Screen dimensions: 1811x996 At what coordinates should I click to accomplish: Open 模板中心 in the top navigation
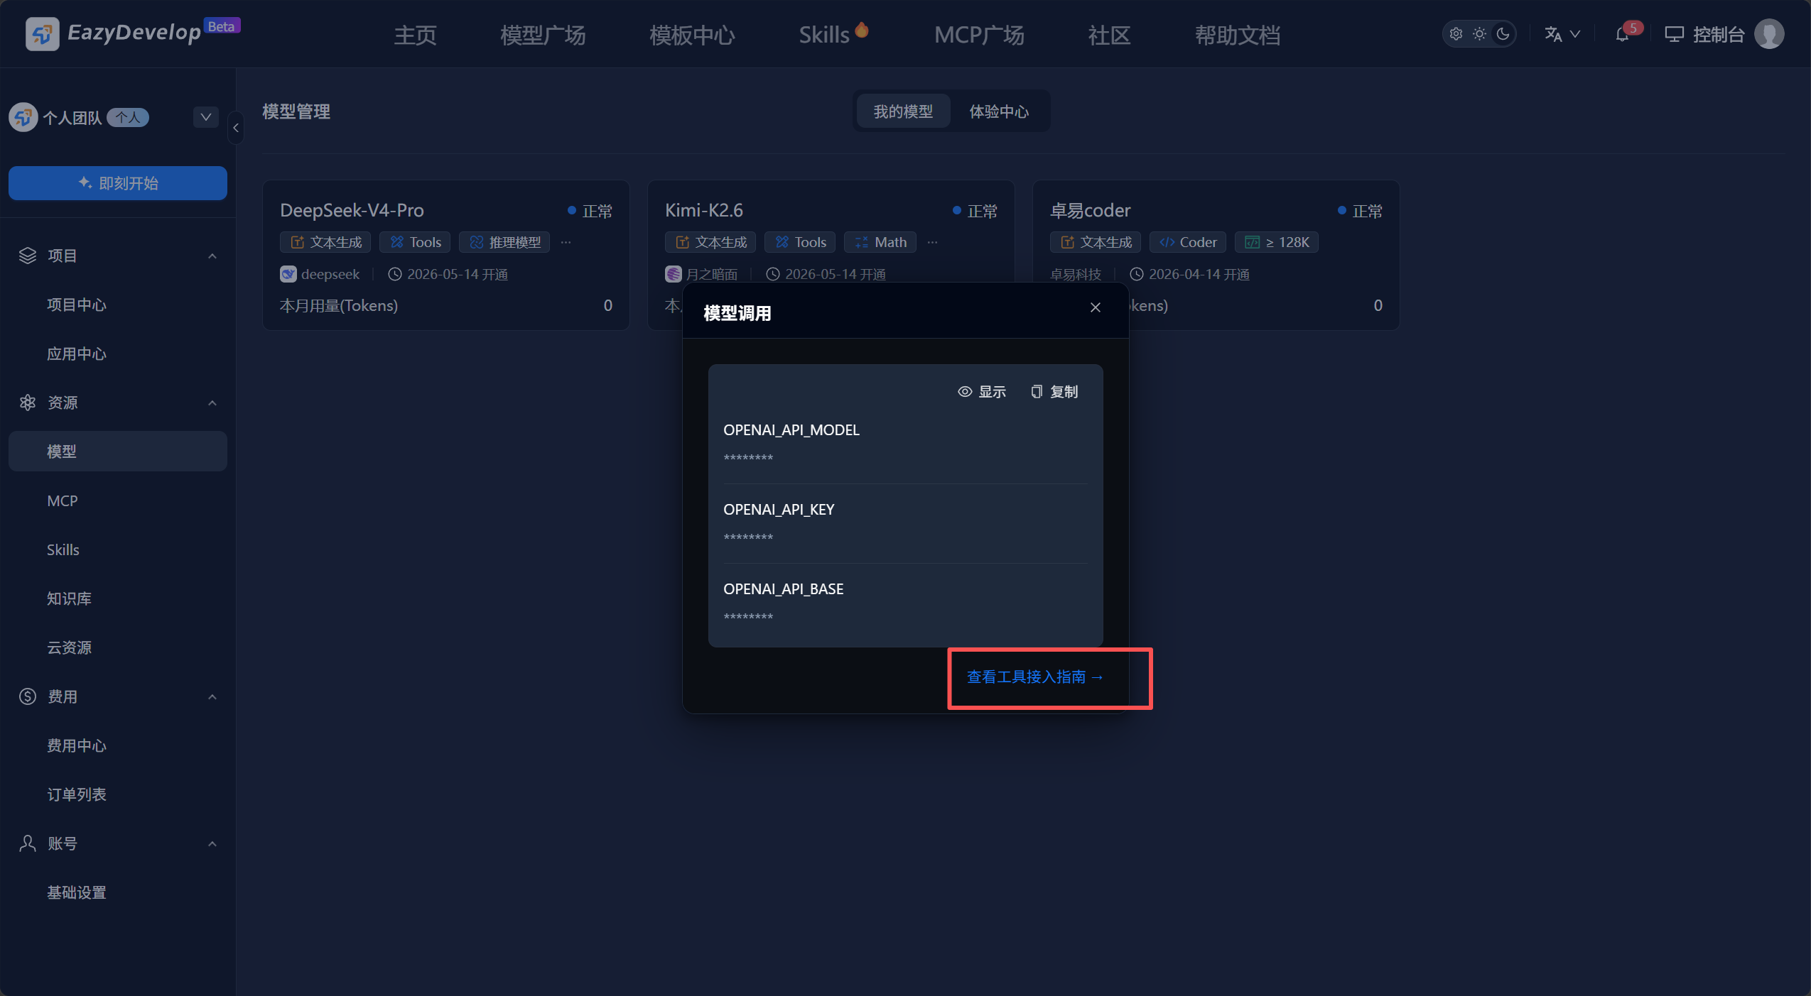click(692, 35)
